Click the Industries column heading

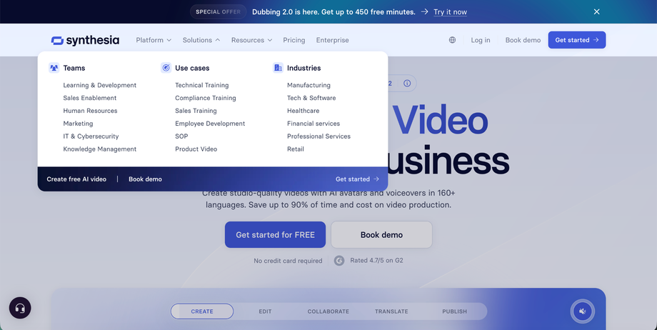click(x=304, y=68)
